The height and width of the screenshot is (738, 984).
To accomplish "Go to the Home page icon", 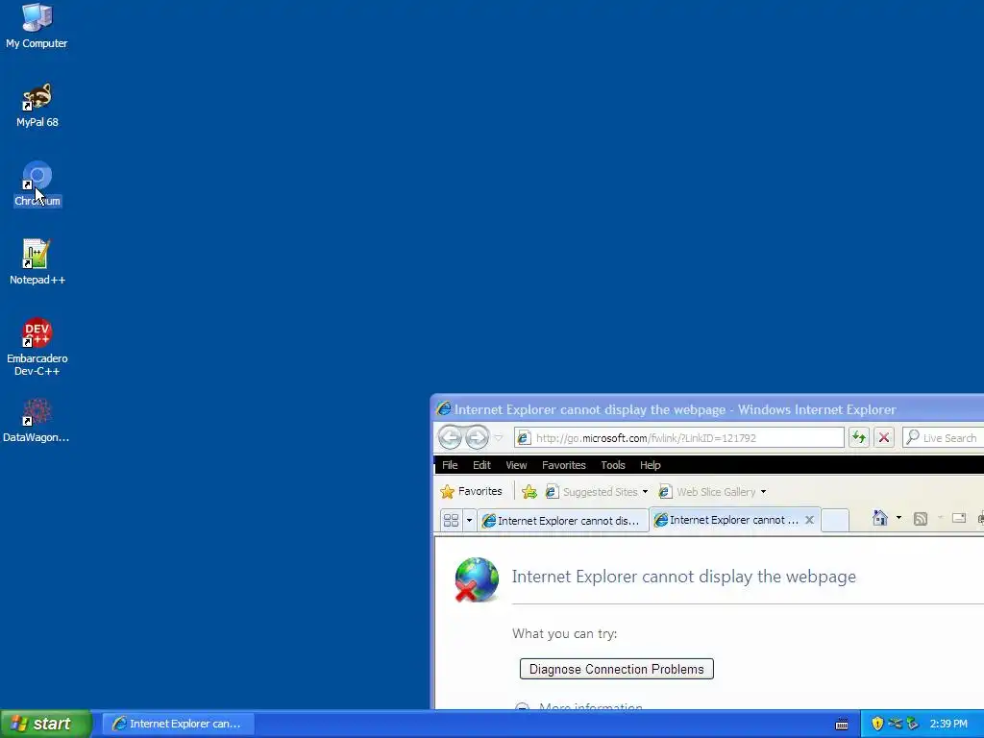I will click(880, 518).
